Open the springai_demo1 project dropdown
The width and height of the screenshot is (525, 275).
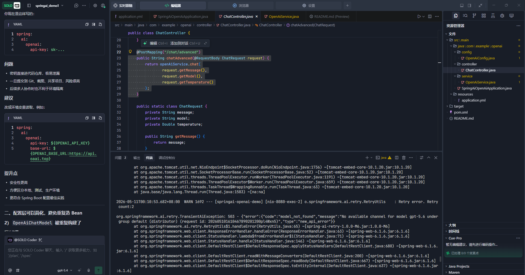[x=49, y=5]
